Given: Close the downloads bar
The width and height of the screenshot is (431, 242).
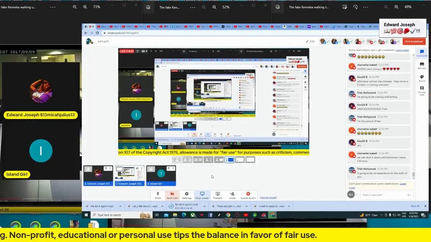Looking at the screenshot, I should (x=425, y=206).
